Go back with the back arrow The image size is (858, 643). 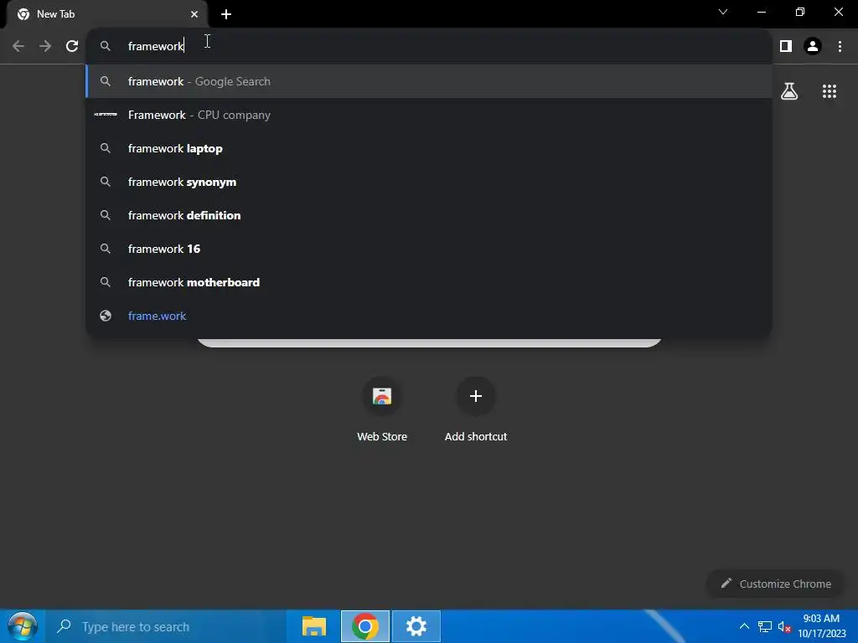pyautogui.click(x=18, y=46)
